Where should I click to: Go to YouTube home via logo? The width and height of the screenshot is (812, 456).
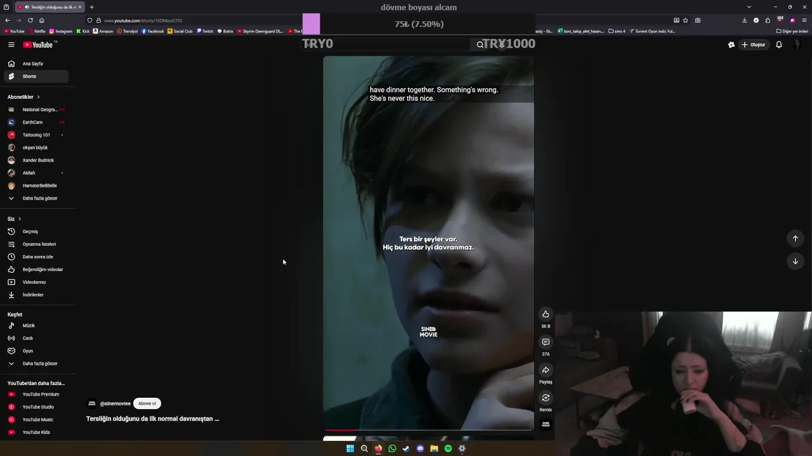[39, 44]
